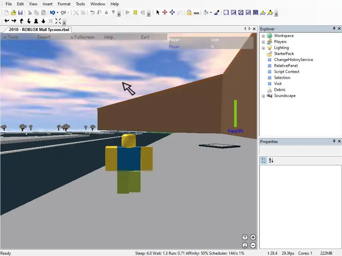Click the New file icon
342x256 pixels.
tap(6, 13)
